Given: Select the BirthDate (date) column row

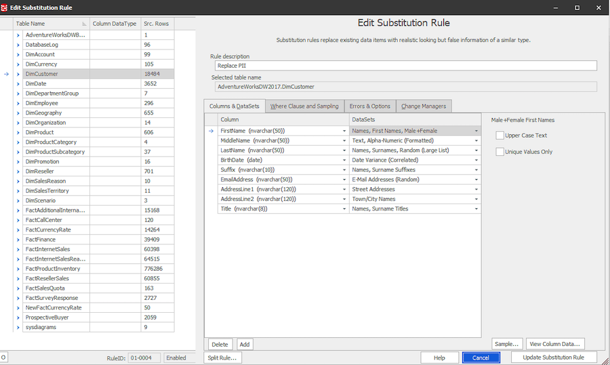Looking at the screenshot, I should pyautogui.click(x=283, y=160).
